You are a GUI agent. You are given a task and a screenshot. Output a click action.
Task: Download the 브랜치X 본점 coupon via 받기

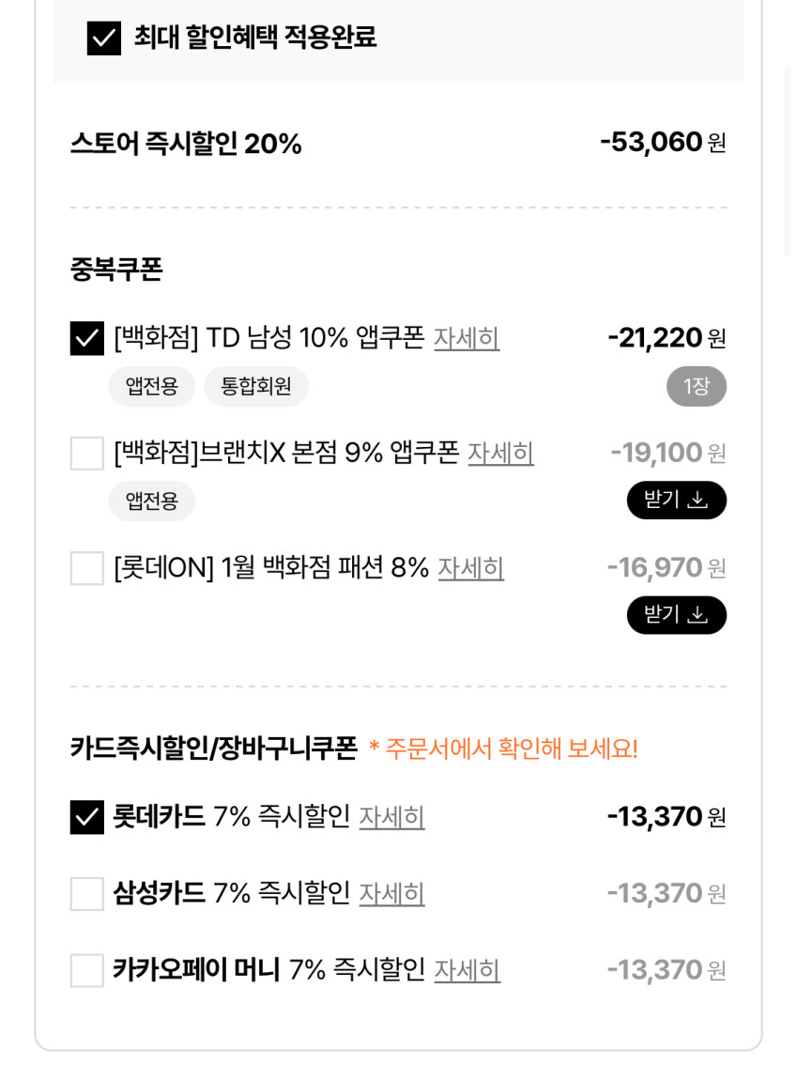coord(676,501)
